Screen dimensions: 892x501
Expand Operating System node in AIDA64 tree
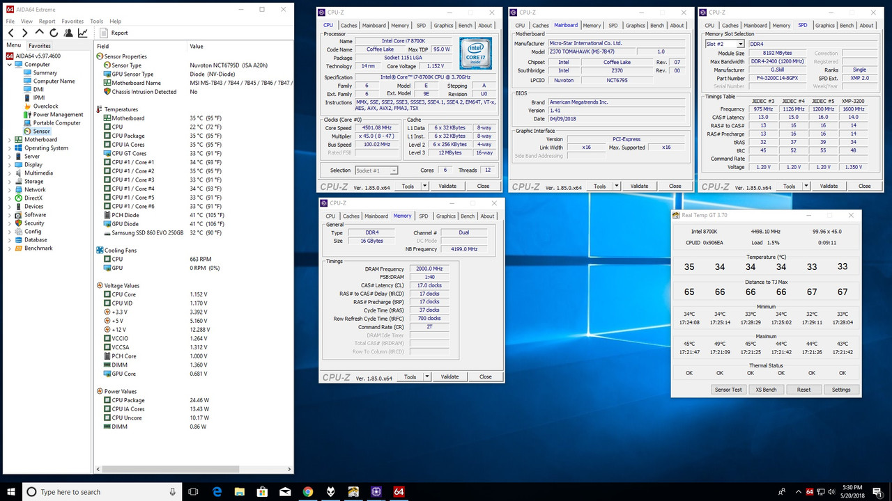(x=9, y=148)
